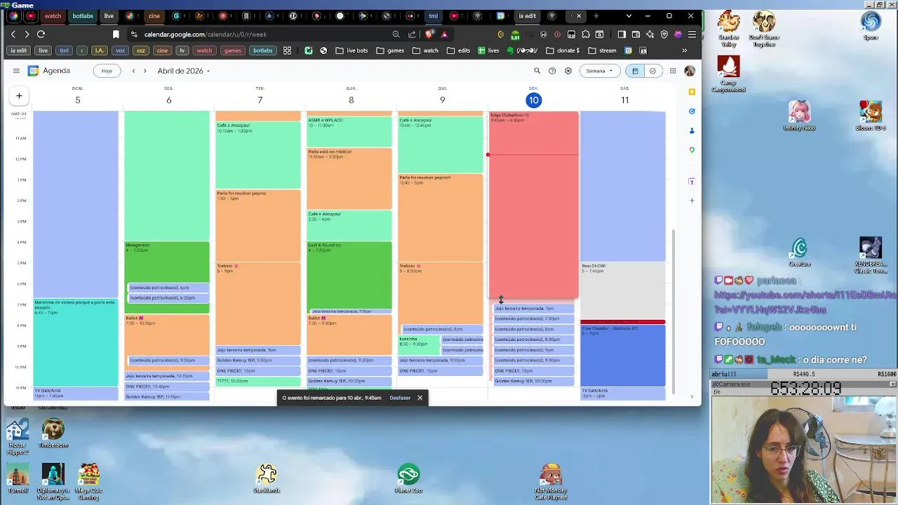This screenshot has height=505, width=898.
Task: Bookmark this page icon
Action: 116,34
